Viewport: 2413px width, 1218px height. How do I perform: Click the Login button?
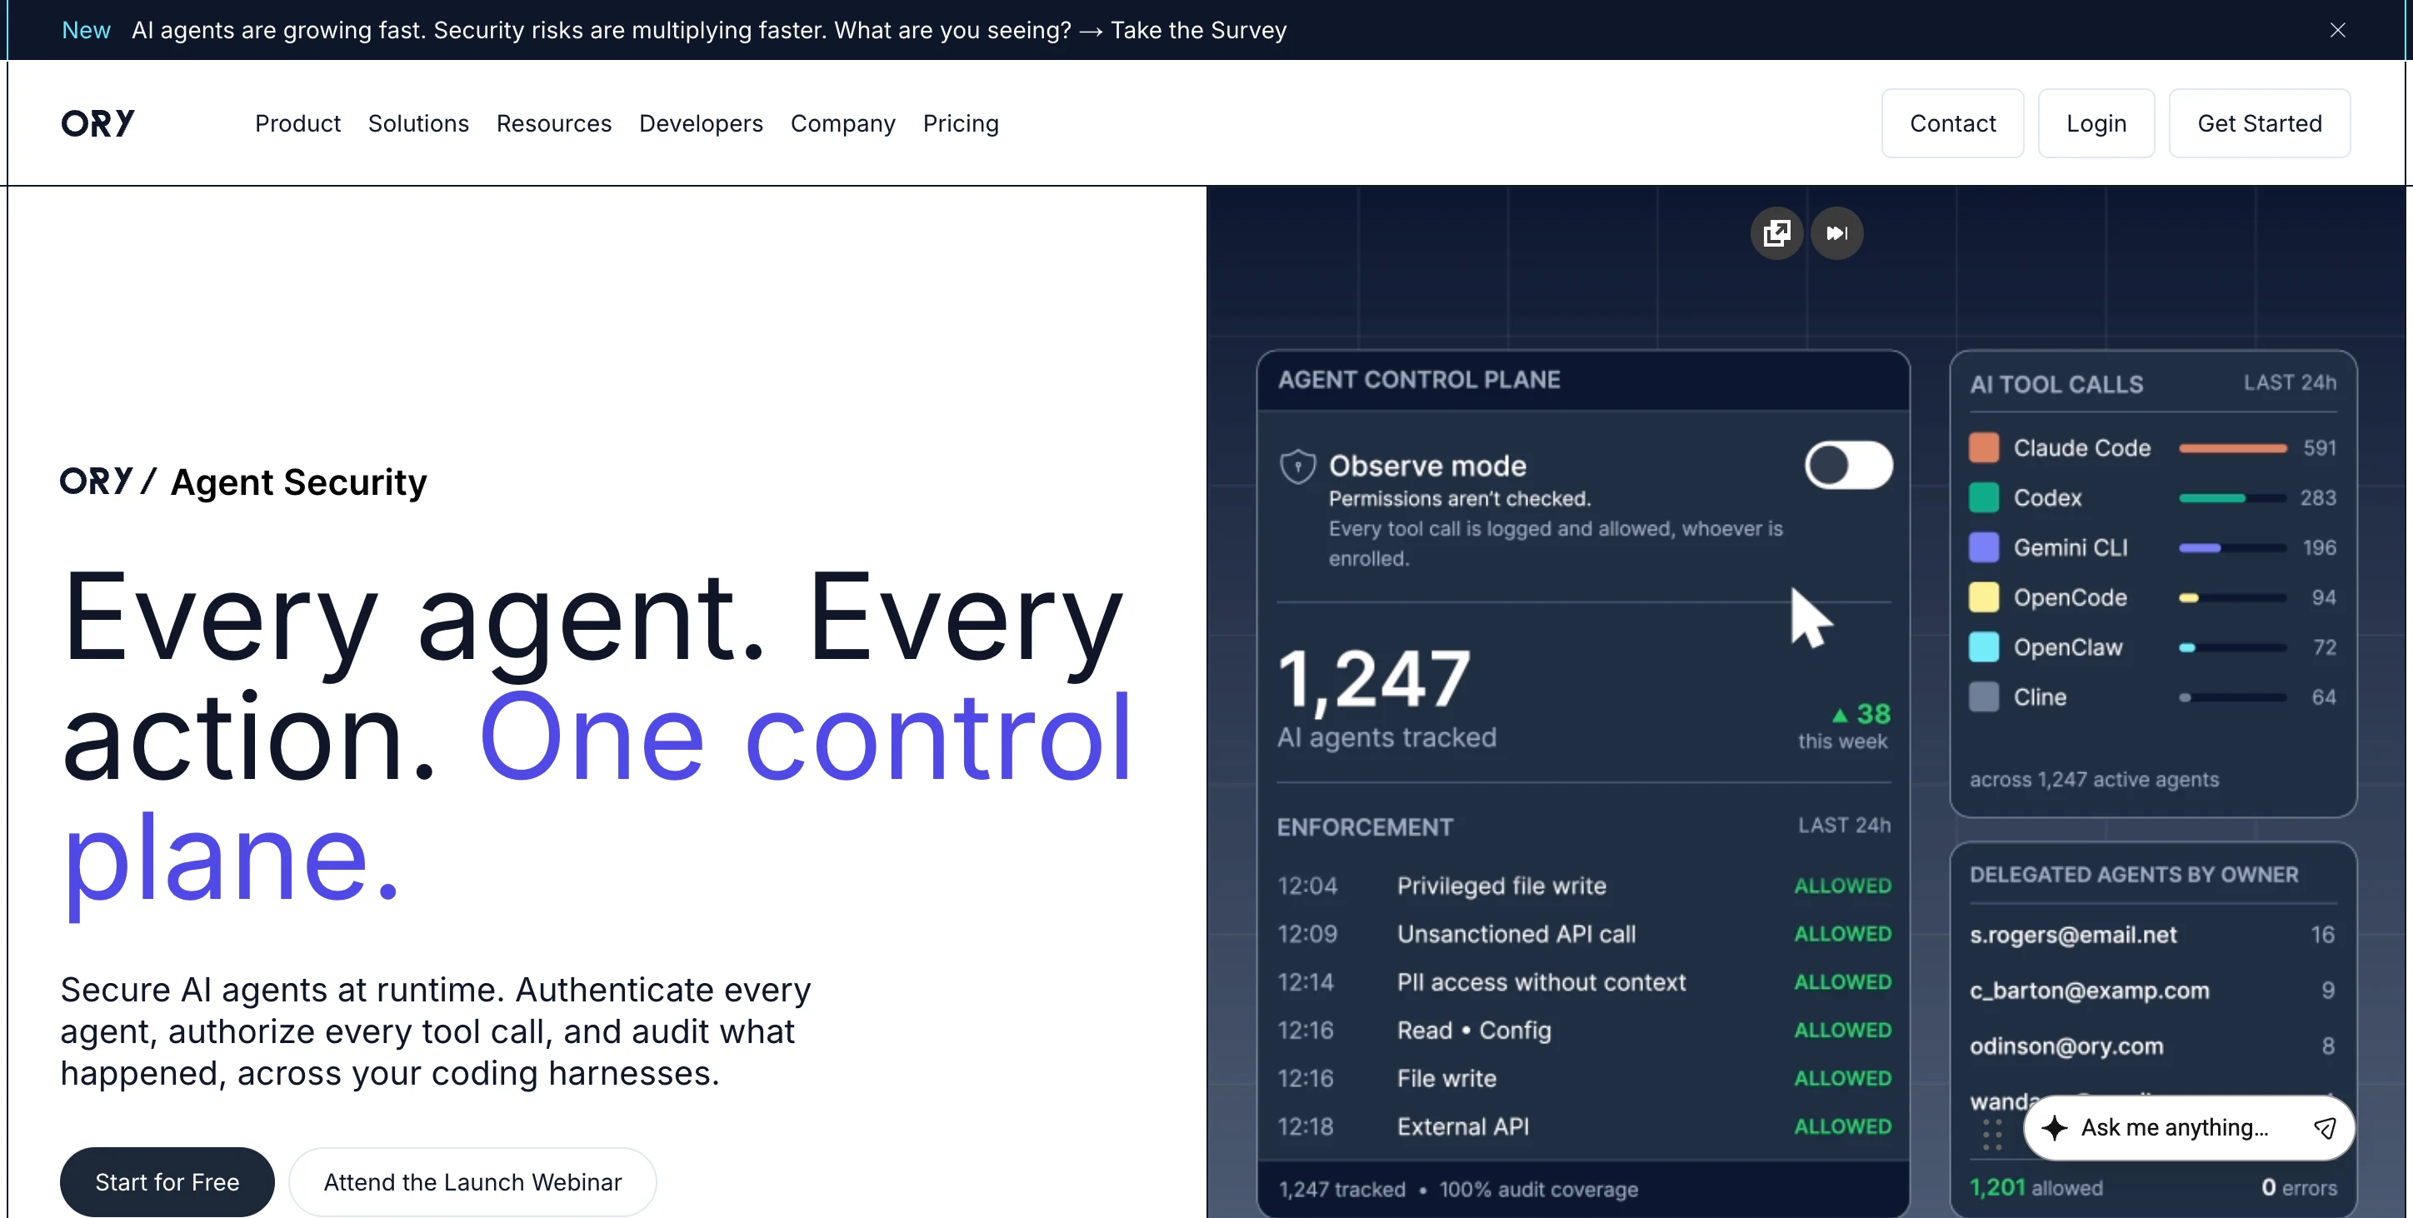pos(2096,123)
